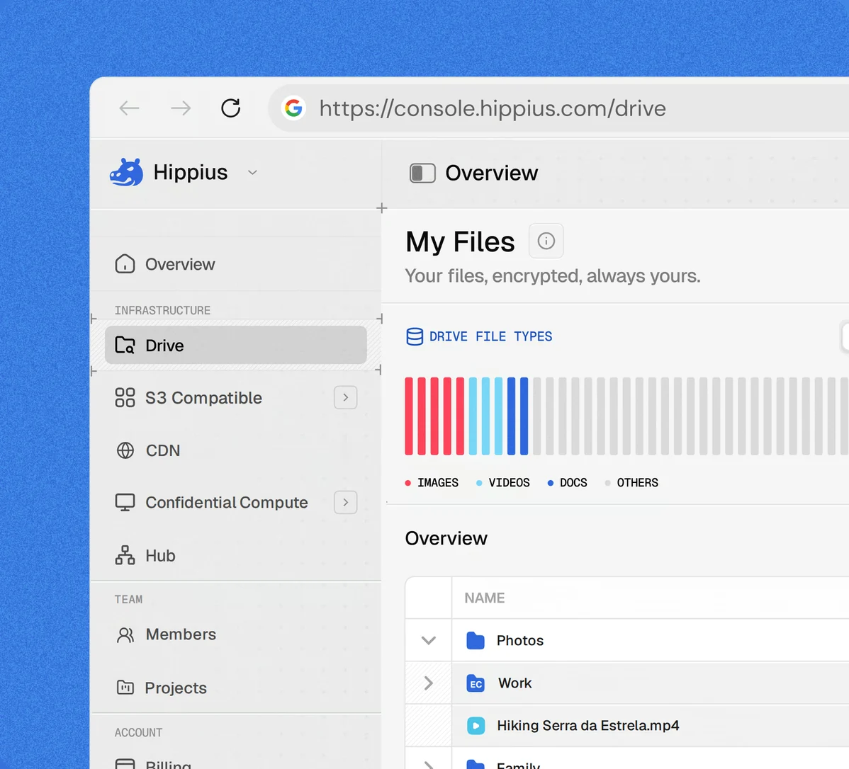Click the Drive folder-search icon
The image size is (849, 769).
click(x=125, y=345)
